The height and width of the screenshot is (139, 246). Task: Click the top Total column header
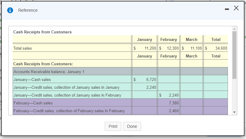click(216, 39)
